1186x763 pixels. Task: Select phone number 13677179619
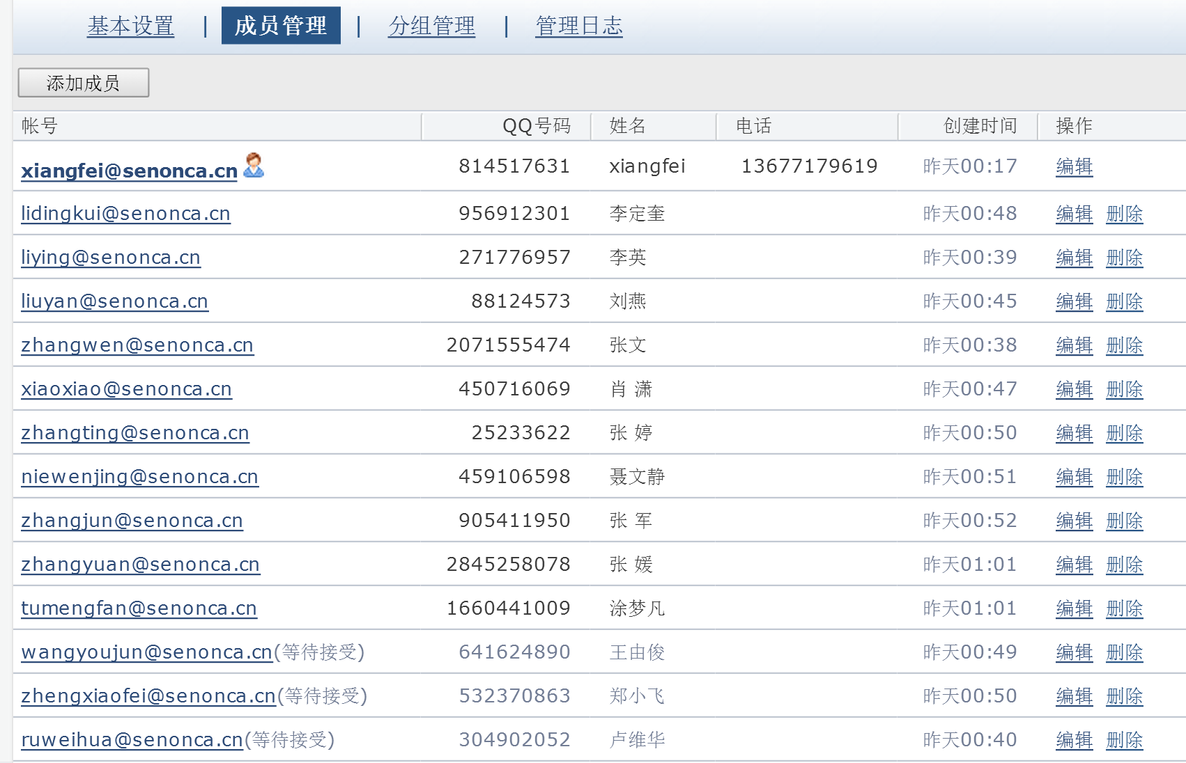click(810, 166)
